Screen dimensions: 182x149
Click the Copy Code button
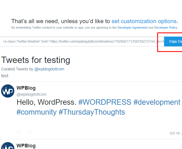173,42
